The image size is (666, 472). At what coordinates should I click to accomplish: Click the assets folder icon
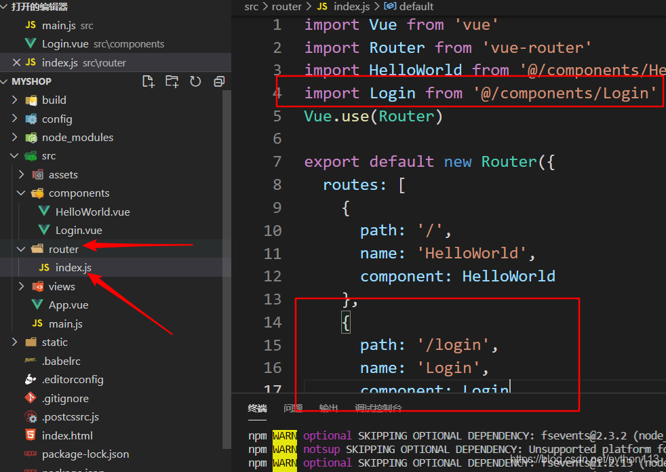coord(38,174)
